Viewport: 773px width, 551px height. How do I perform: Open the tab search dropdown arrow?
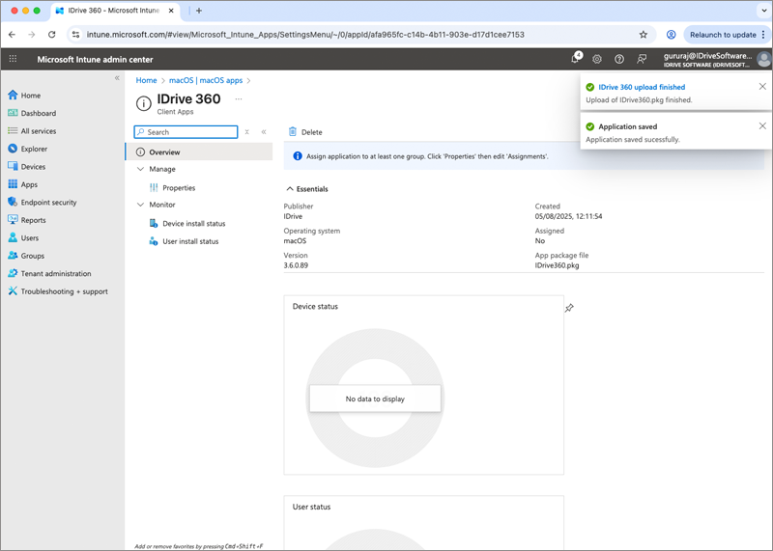pyautogui.click(x=763, y=11)
